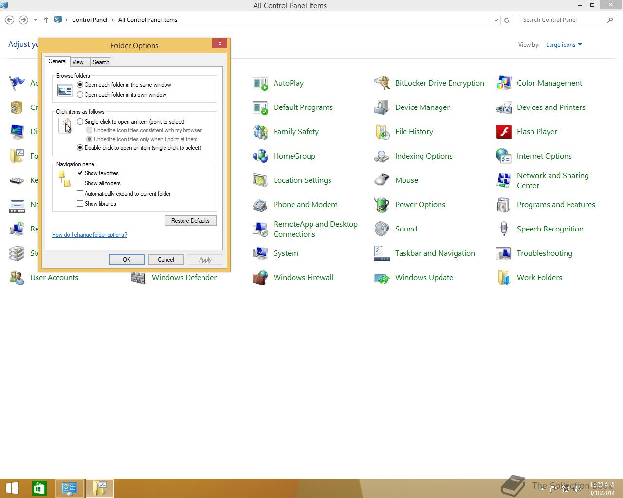This screenshot has width=623, height=498.
Task: Close the Folder Options dialog
Action: click(220, 44)
